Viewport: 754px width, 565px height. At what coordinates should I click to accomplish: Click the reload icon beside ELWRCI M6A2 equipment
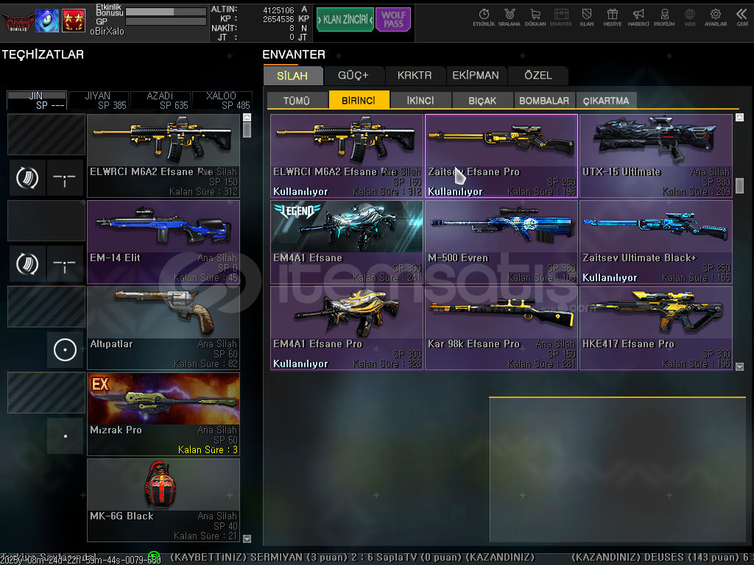pos(27,178)
